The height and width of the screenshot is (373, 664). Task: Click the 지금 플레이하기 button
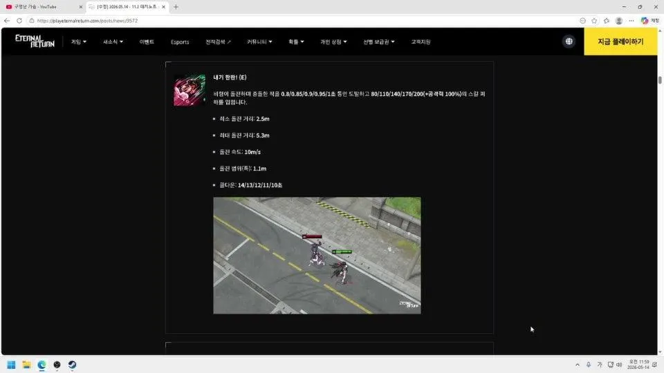[620, 41]
